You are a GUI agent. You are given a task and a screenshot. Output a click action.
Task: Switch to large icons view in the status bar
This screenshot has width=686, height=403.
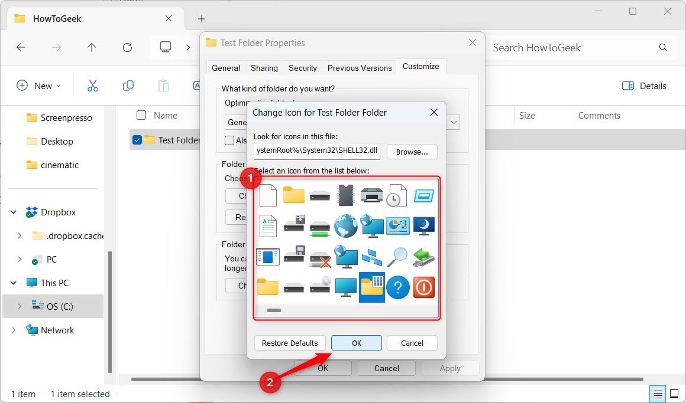pos(674,394)
